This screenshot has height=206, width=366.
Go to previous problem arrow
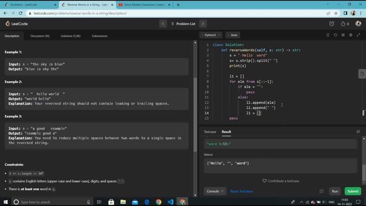point(163,23)
